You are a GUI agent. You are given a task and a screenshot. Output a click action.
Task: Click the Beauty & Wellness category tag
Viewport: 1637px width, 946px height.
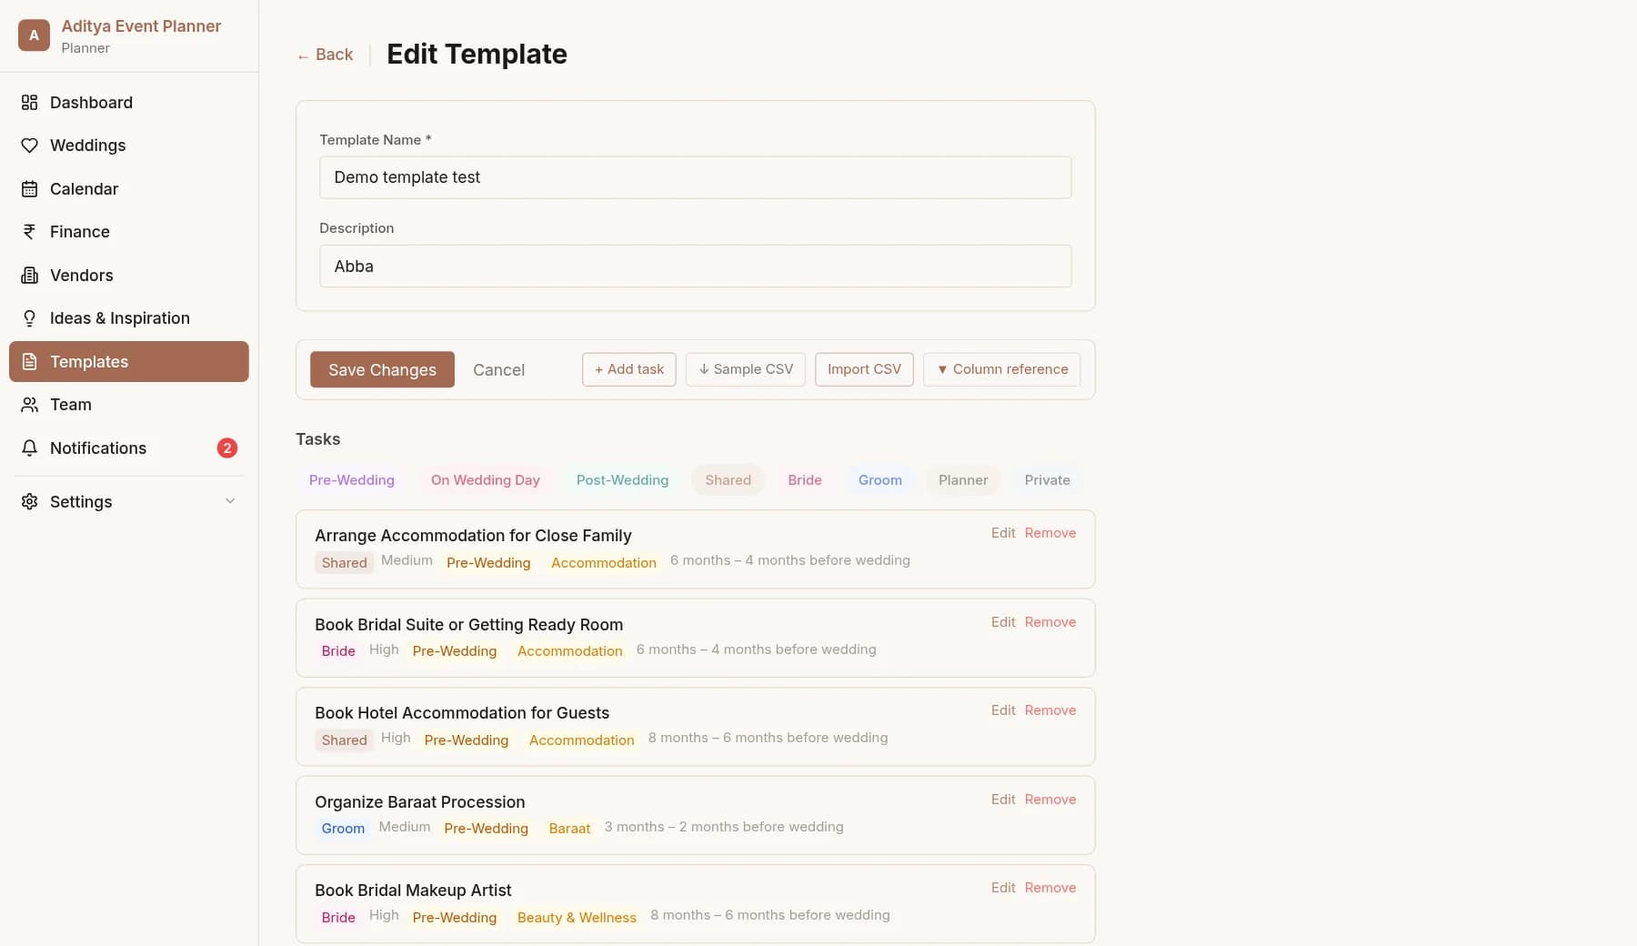click(577, 917)
